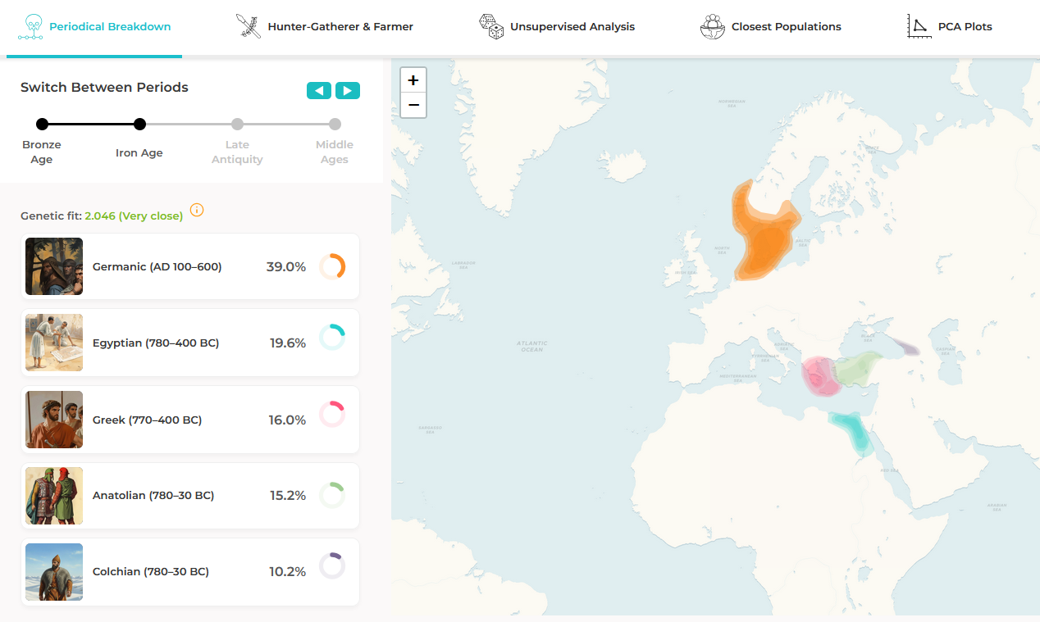Select the Egyptian (780–400 BC) card
Screen dimensions: 1040x622
coord(156,343)
